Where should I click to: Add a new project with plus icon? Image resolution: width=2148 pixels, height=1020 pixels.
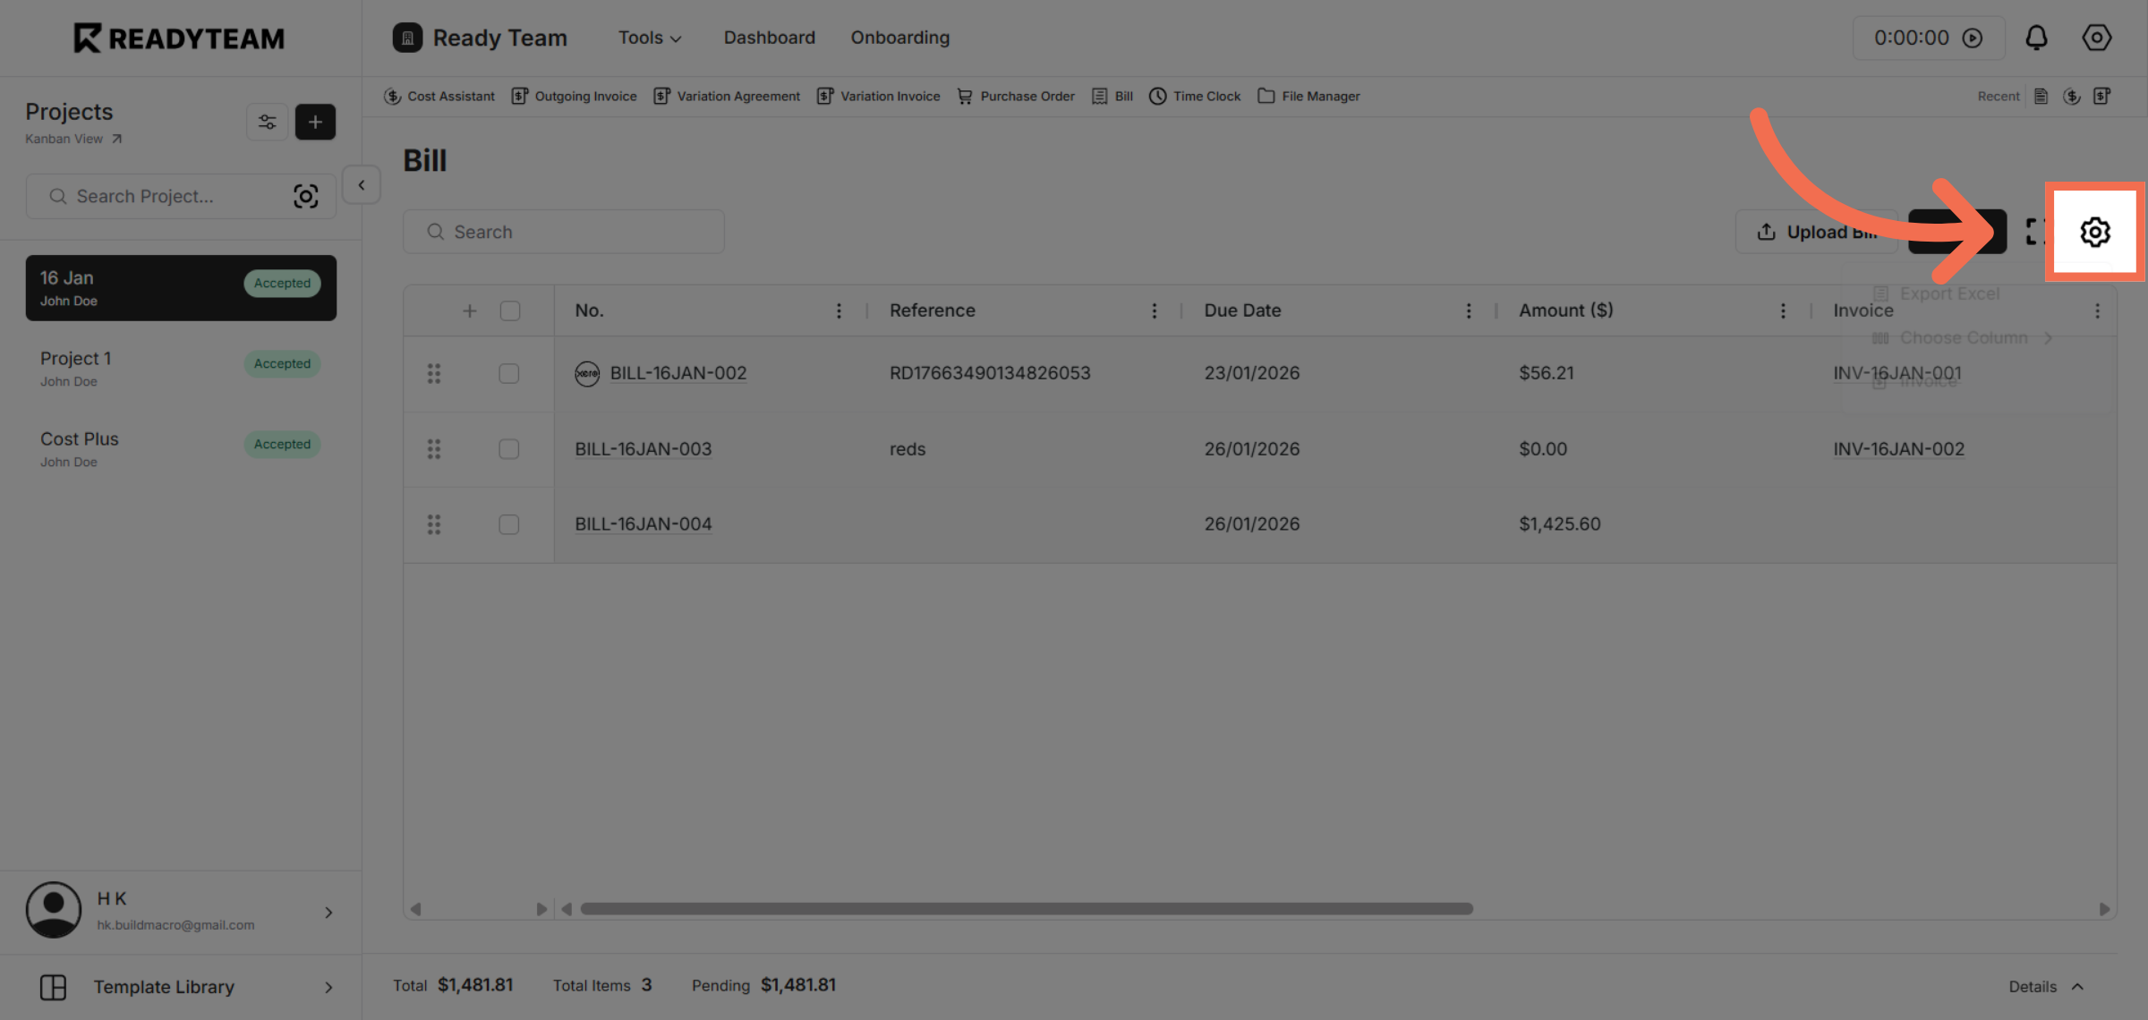click(315, 122)
